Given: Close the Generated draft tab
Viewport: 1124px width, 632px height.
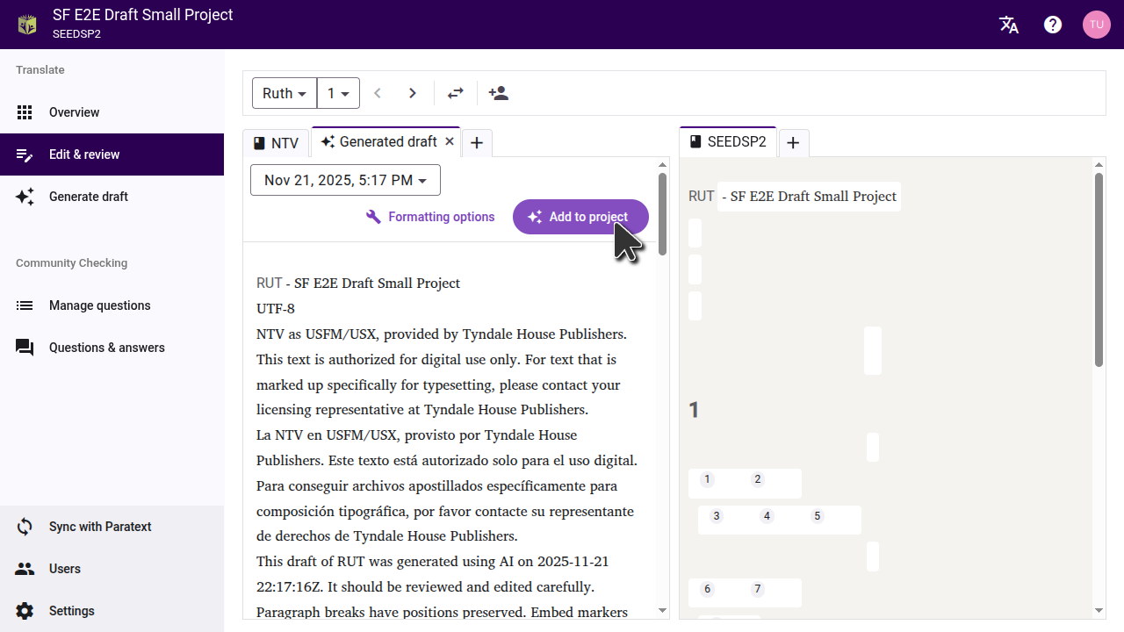Looking at the screenshot, I should tap(450, 141).
